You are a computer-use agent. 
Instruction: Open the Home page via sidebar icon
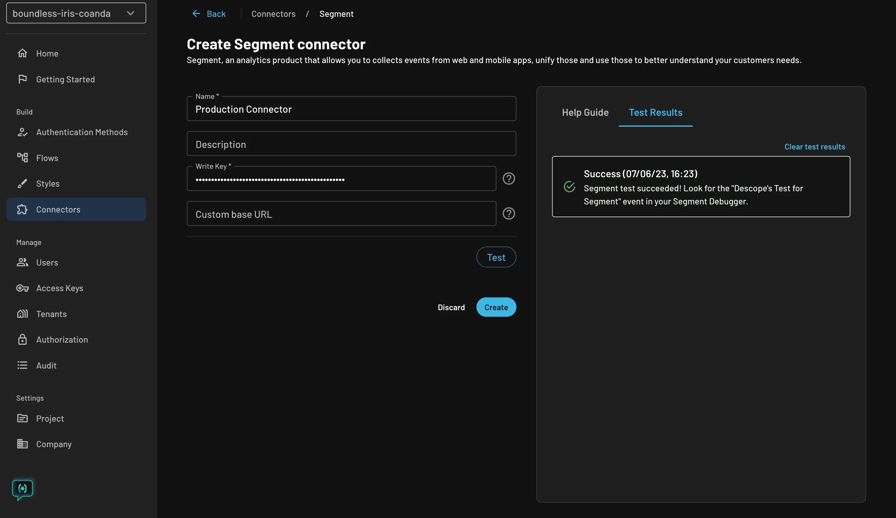[x=22, y=53]
